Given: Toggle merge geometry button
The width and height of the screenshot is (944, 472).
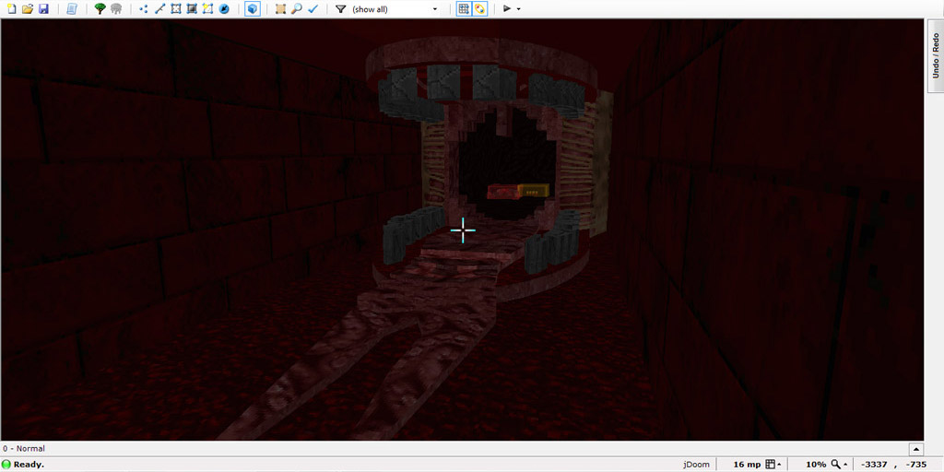Looking at the screenshot, I should tap(479, 9).
